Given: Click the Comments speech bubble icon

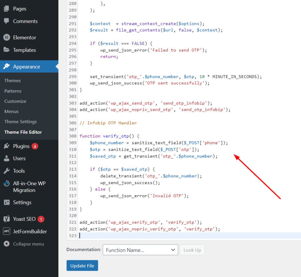Looking at the screenshot, I should coord(6,21).
